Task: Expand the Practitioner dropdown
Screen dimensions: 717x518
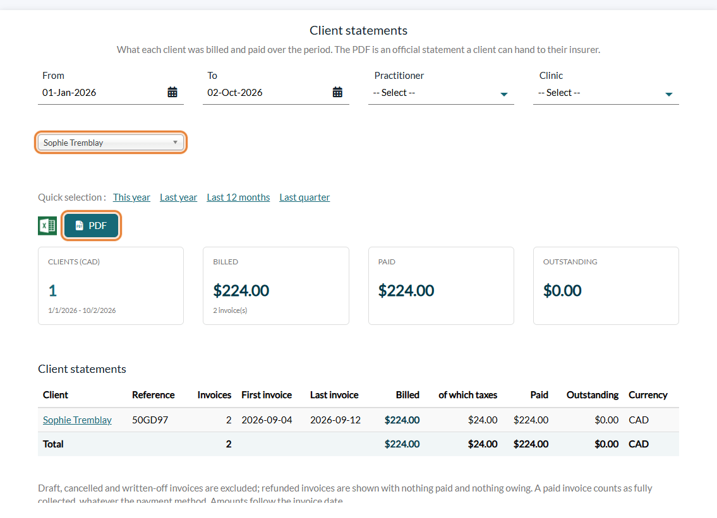Action: point(441,93)
